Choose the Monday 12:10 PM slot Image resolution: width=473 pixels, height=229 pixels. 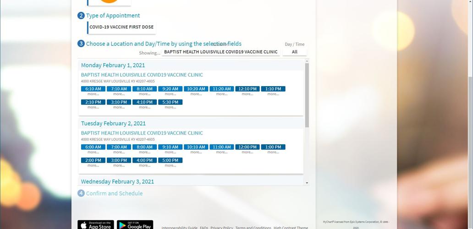tap(247, 89)
